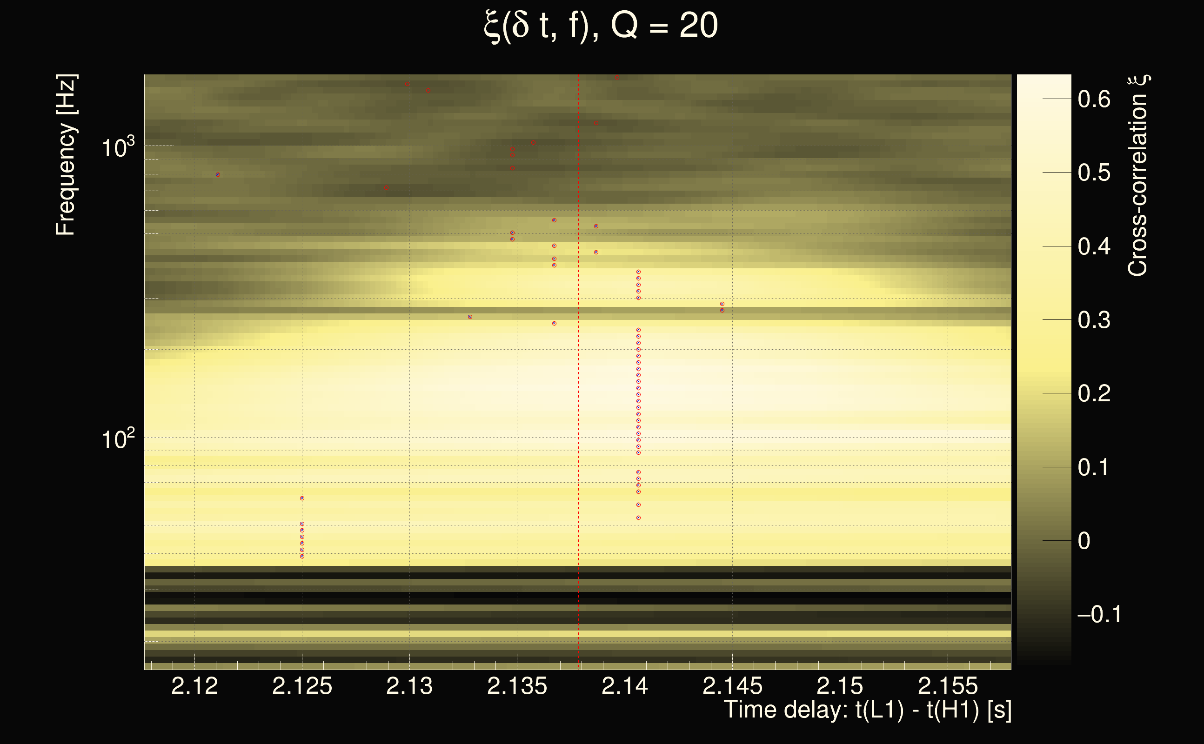
Task: Click the isolated marker left of 2.125 near 800 Hz
Action: (218, 175)
